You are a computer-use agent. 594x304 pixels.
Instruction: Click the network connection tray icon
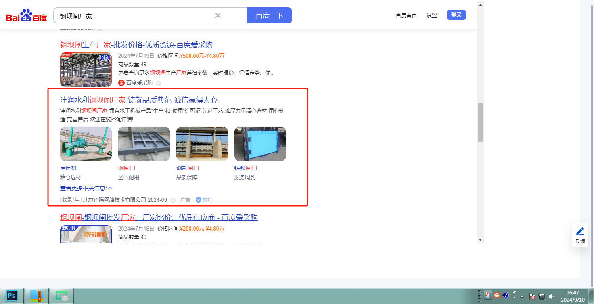point(542,296)
